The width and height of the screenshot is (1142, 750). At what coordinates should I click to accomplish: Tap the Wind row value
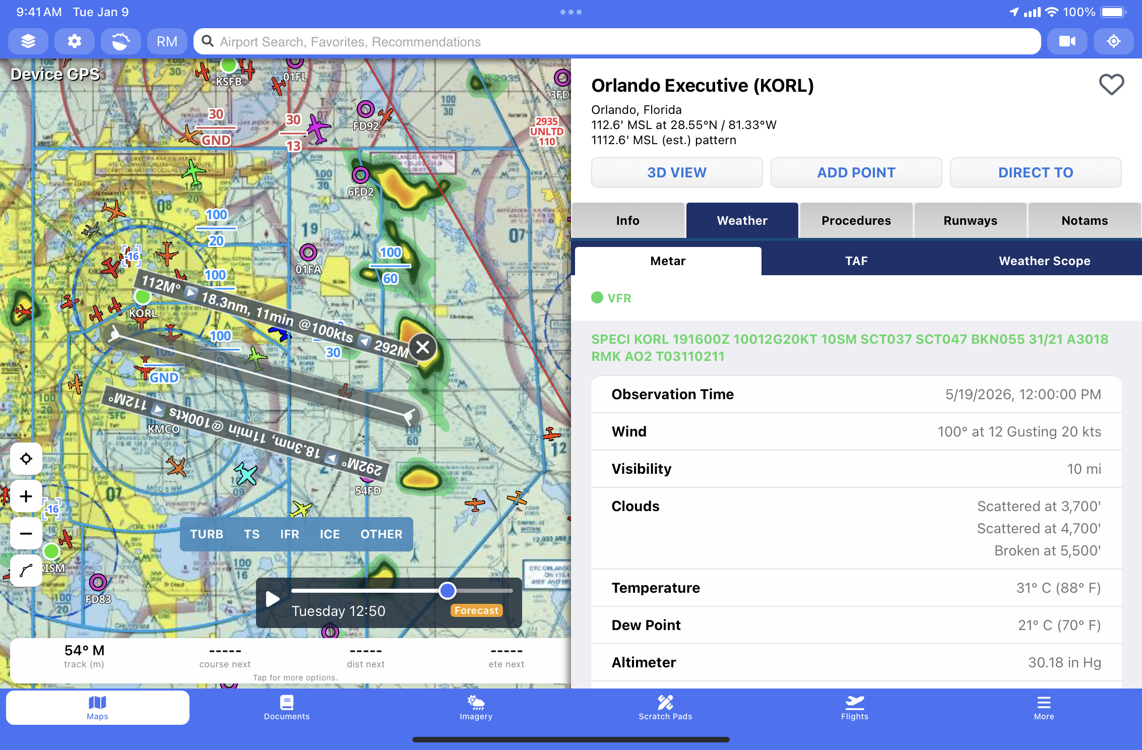tap(1019, 431)
